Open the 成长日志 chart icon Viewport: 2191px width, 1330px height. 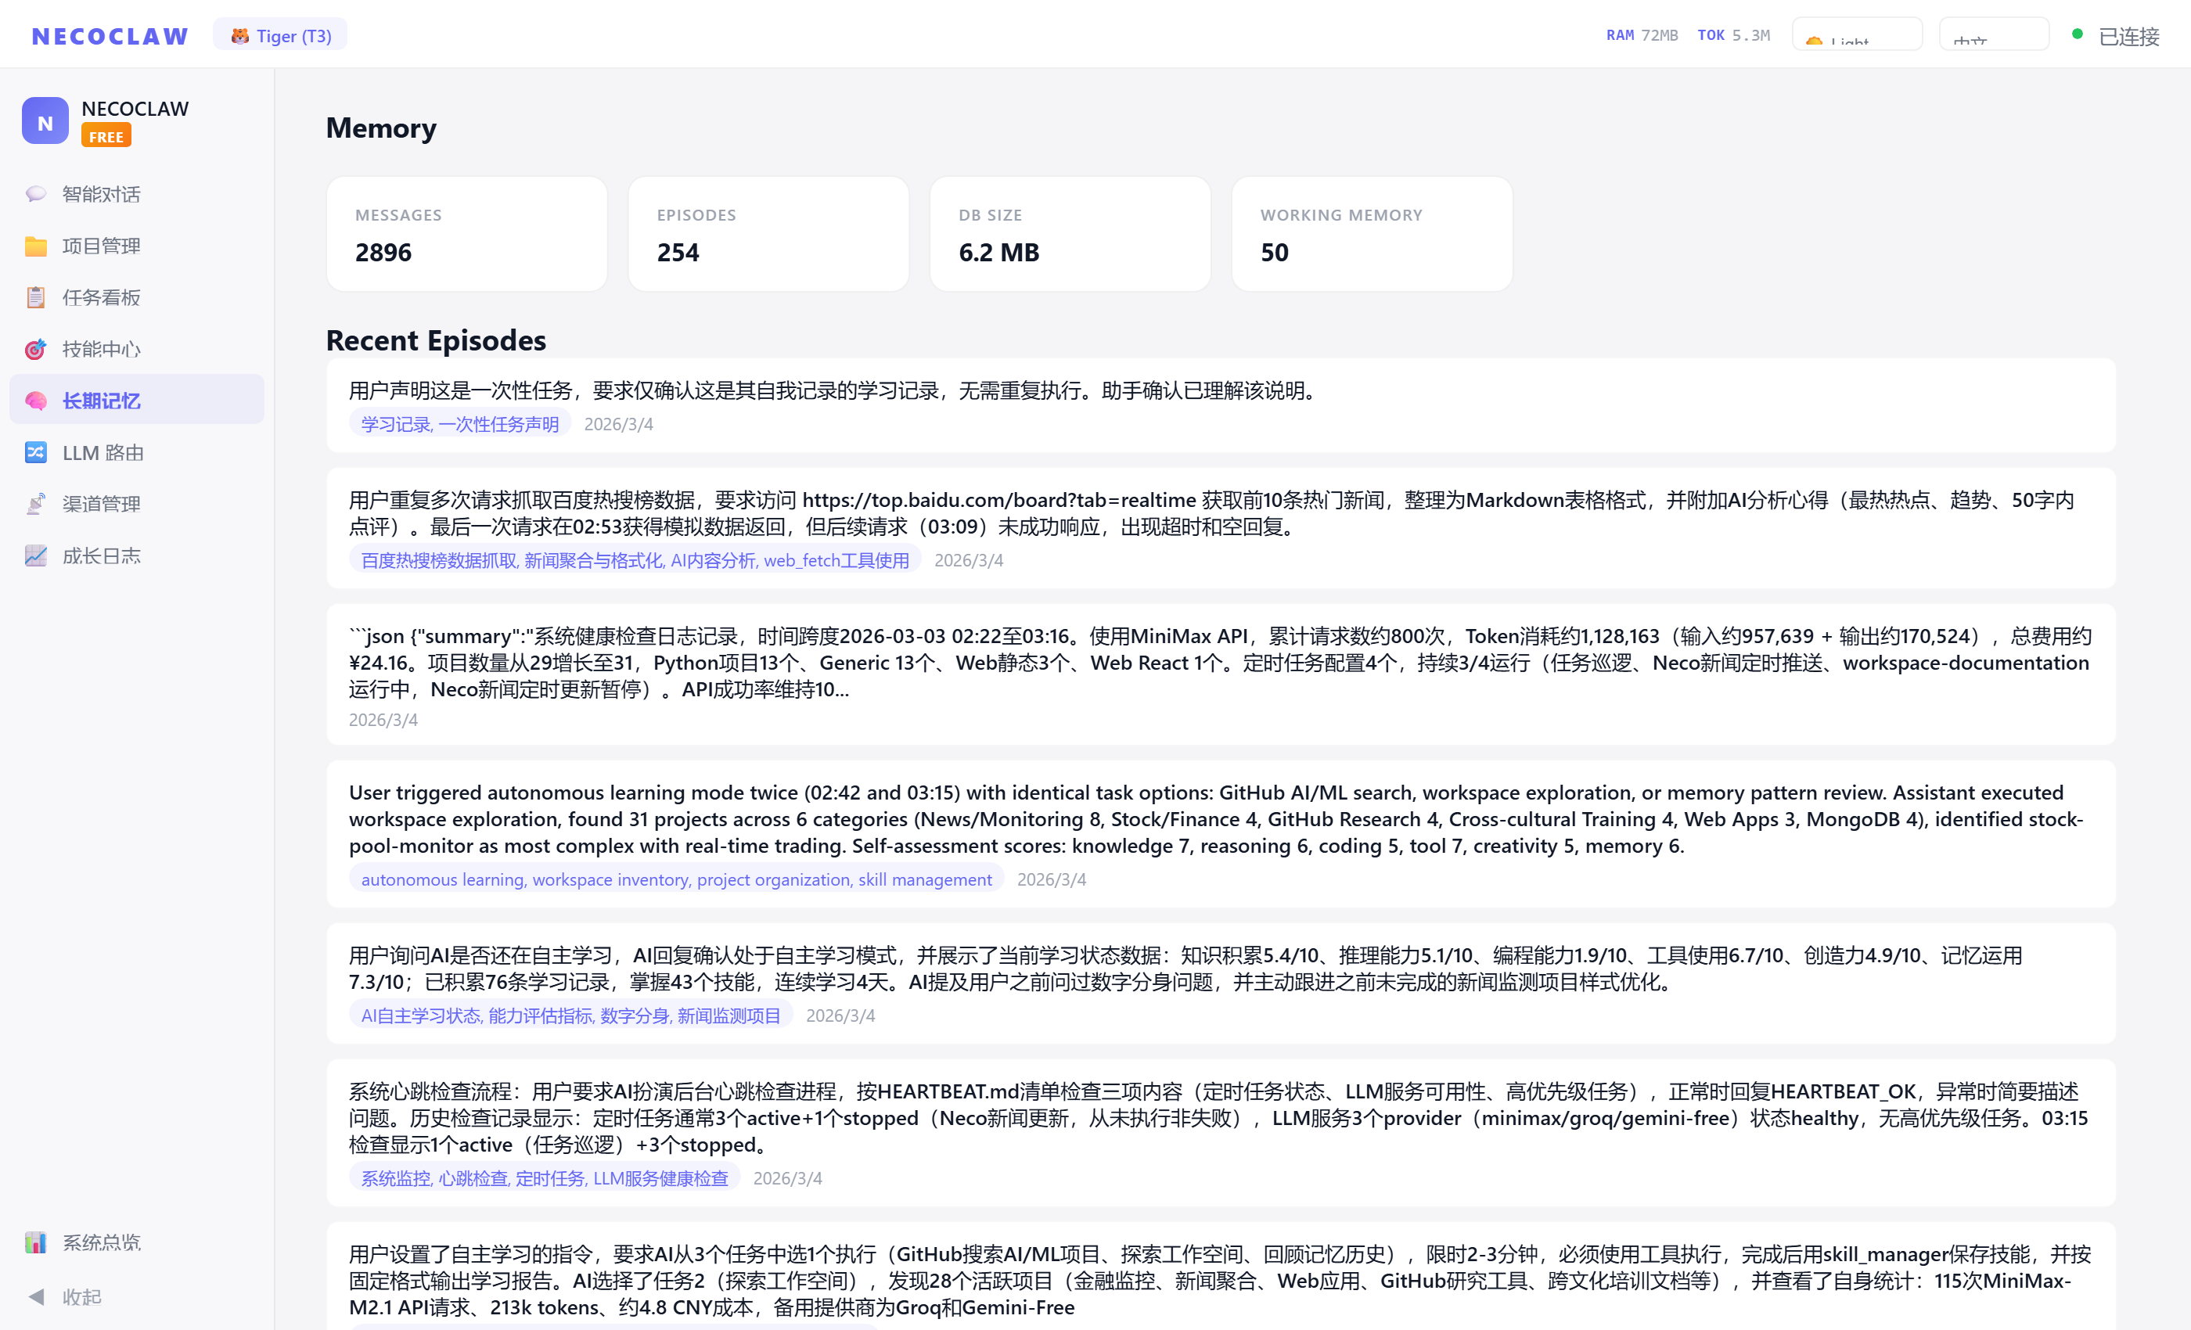pos(35,555)
